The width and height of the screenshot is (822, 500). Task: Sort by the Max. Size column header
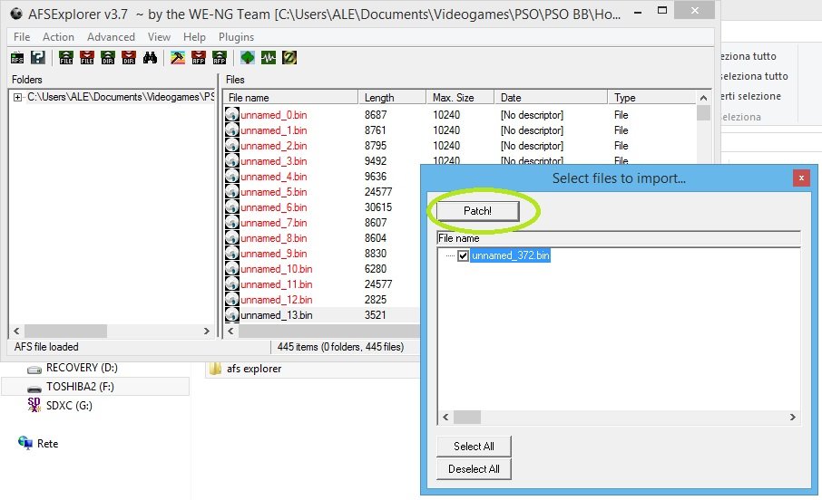tap(460, 98)
